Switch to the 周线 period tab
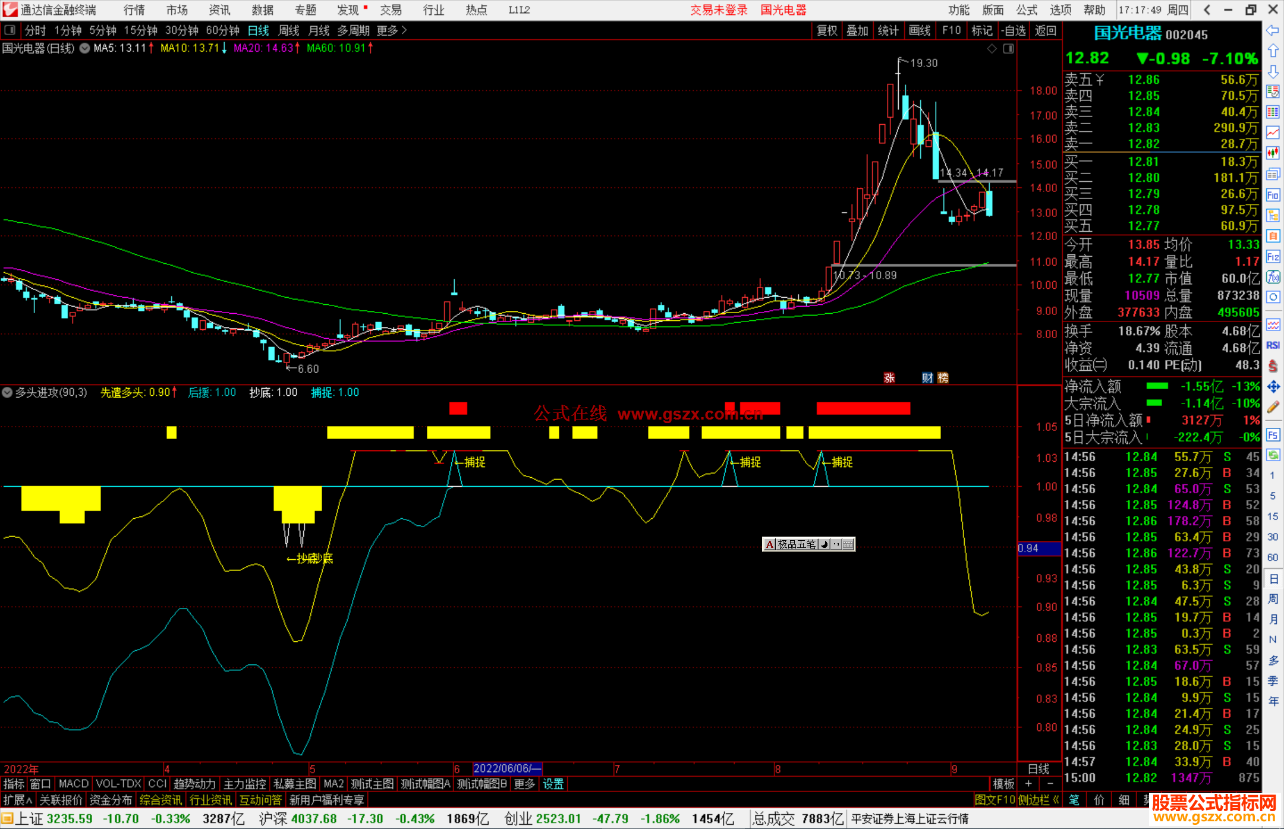Screen dimensions: 1284x829 [289, 30]
